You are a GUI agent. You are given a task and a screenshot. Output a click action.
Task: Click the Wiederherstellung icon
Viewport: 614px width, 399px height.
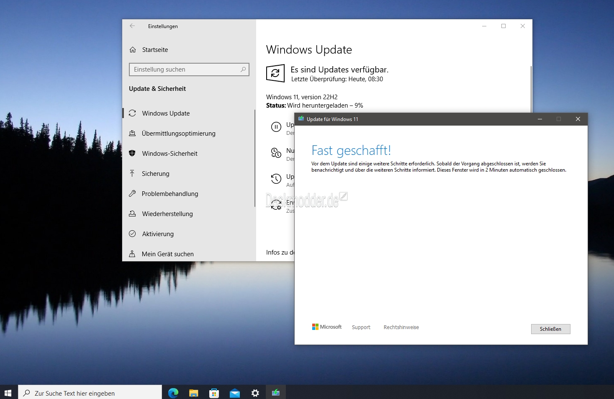click(132, 214)
